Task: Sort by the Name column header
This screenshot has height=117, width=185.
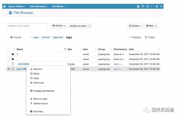Action: tap(20, 49)
